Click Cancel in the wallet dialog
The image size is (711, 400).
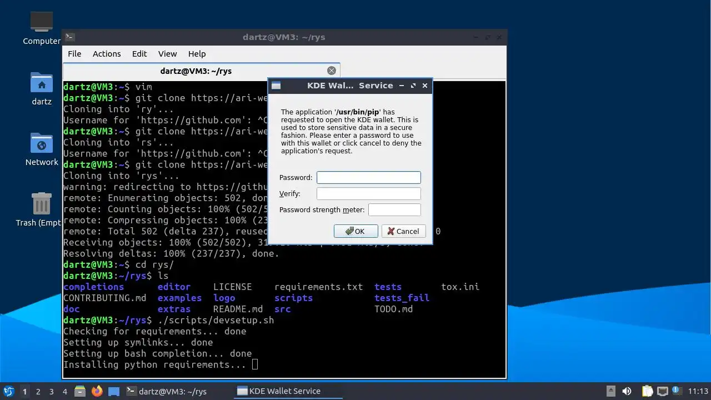tap(404, 231)
